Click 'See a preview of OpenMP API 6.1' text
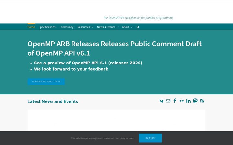233x145 pixels. [88, 63]
